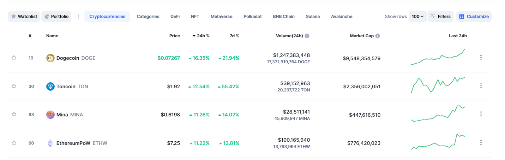
Task: Click the Mina coin logo icon
Action: (x=50, y=115)
